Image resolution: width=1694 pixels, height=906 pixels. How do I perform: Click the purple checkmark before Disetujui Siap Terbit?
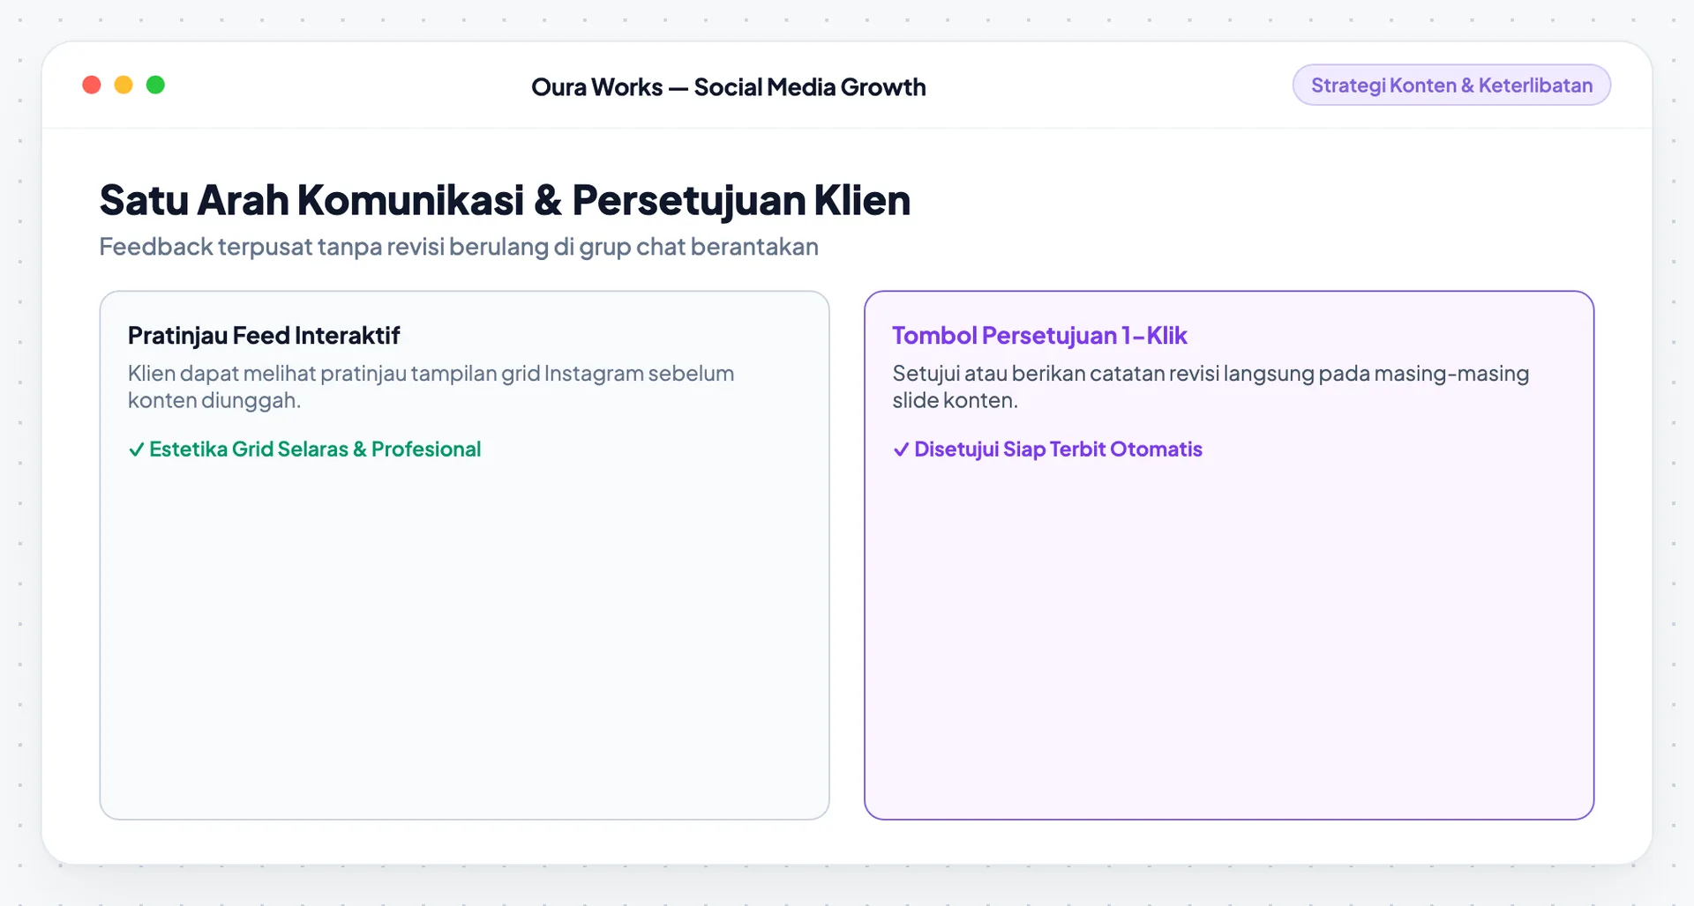pyautogui.click(x=901, y=449)
